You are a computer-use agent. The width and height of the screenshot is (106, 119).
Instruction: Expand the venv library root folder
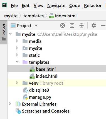[x=17, y=83]
